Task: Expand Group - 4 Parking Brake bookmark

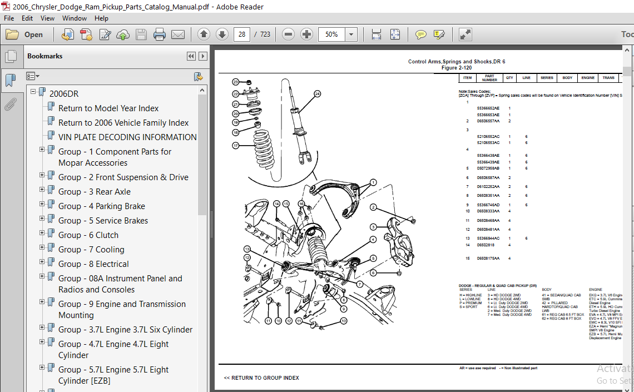Action: tap(42, 204)
